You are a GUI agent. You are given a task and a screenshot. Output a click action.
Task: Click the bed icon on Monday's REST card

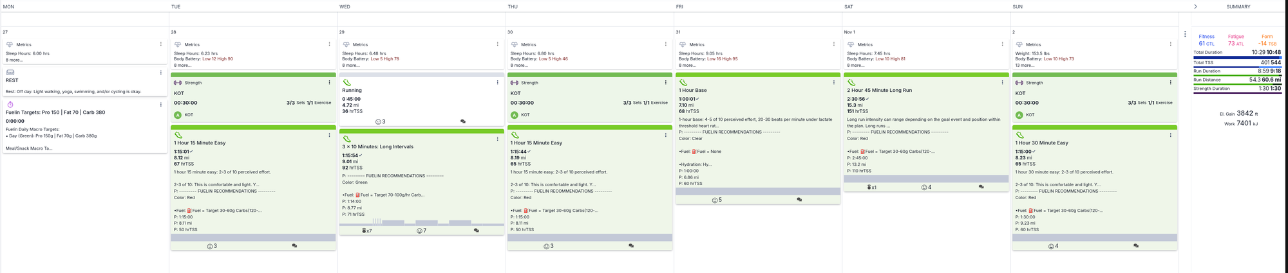tap(10, 73)
